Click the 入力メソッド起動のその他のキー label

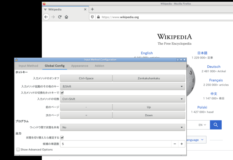click(x=40, y=86)
